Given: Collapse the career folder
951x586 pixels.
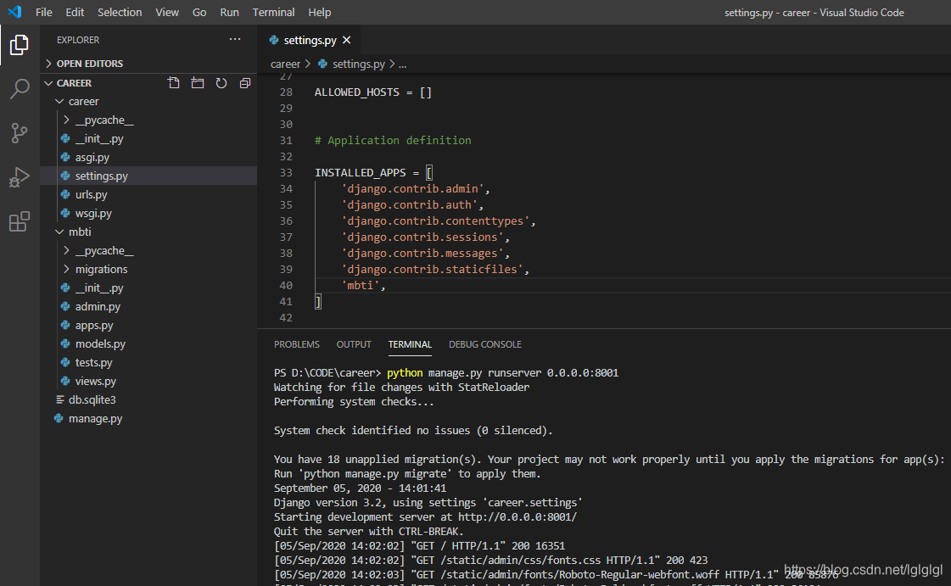Looking at the screenshot, I should coord(59,101).
